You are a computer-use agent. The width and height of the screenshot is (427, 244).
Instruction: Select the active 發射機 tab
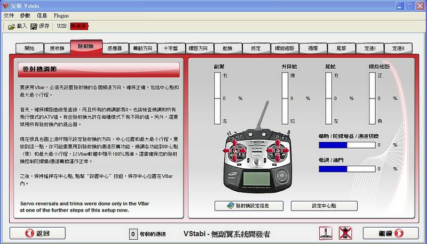point(86,47)
